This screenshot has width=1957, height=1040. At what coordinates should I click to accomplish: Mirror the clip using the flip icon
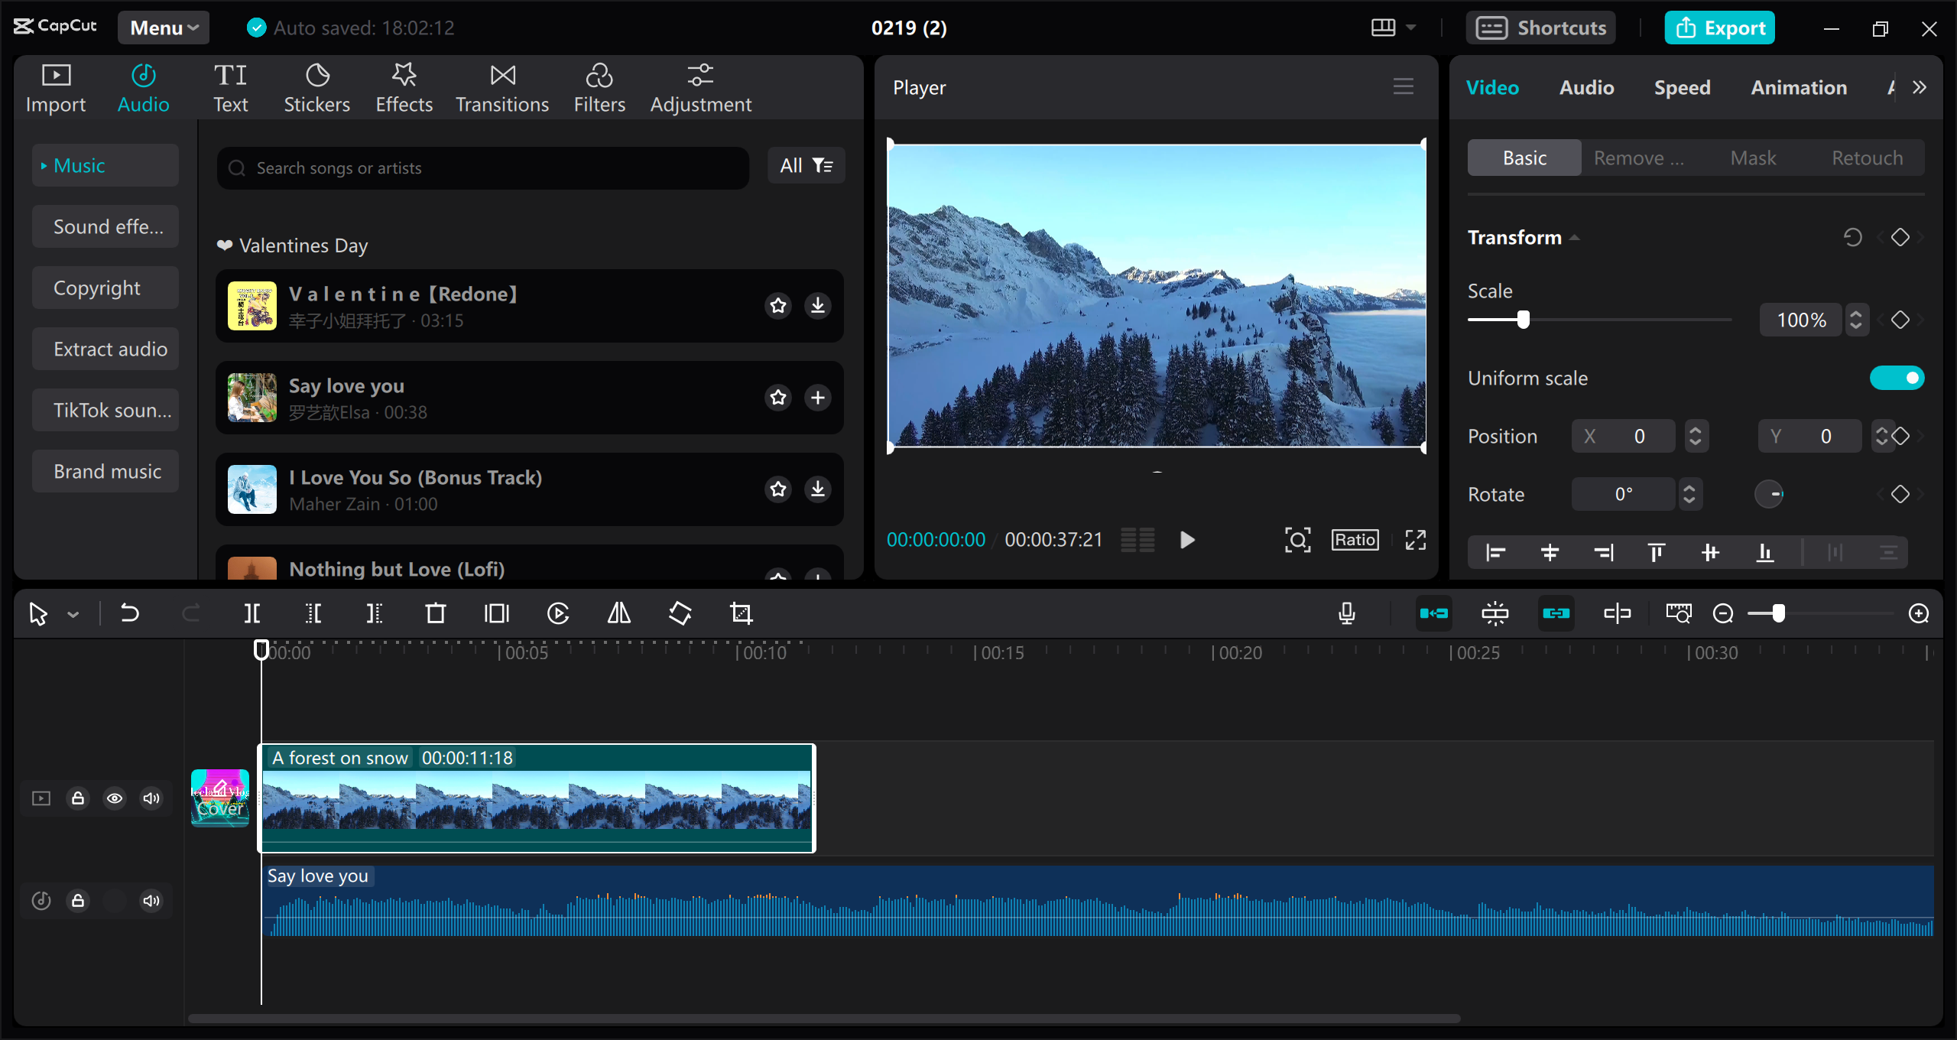618,613
